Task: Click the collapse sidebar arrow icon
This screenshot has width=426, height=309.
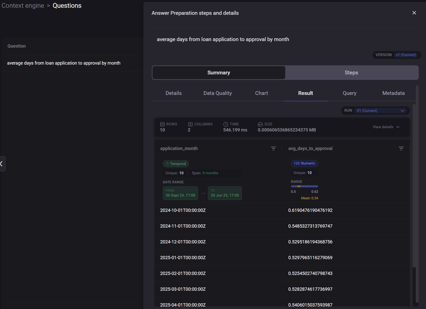Action: coord(2,164)
